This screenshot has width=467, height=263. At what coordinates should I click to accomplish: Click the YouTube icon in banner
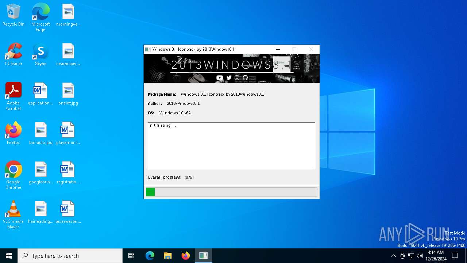point(220,77)
